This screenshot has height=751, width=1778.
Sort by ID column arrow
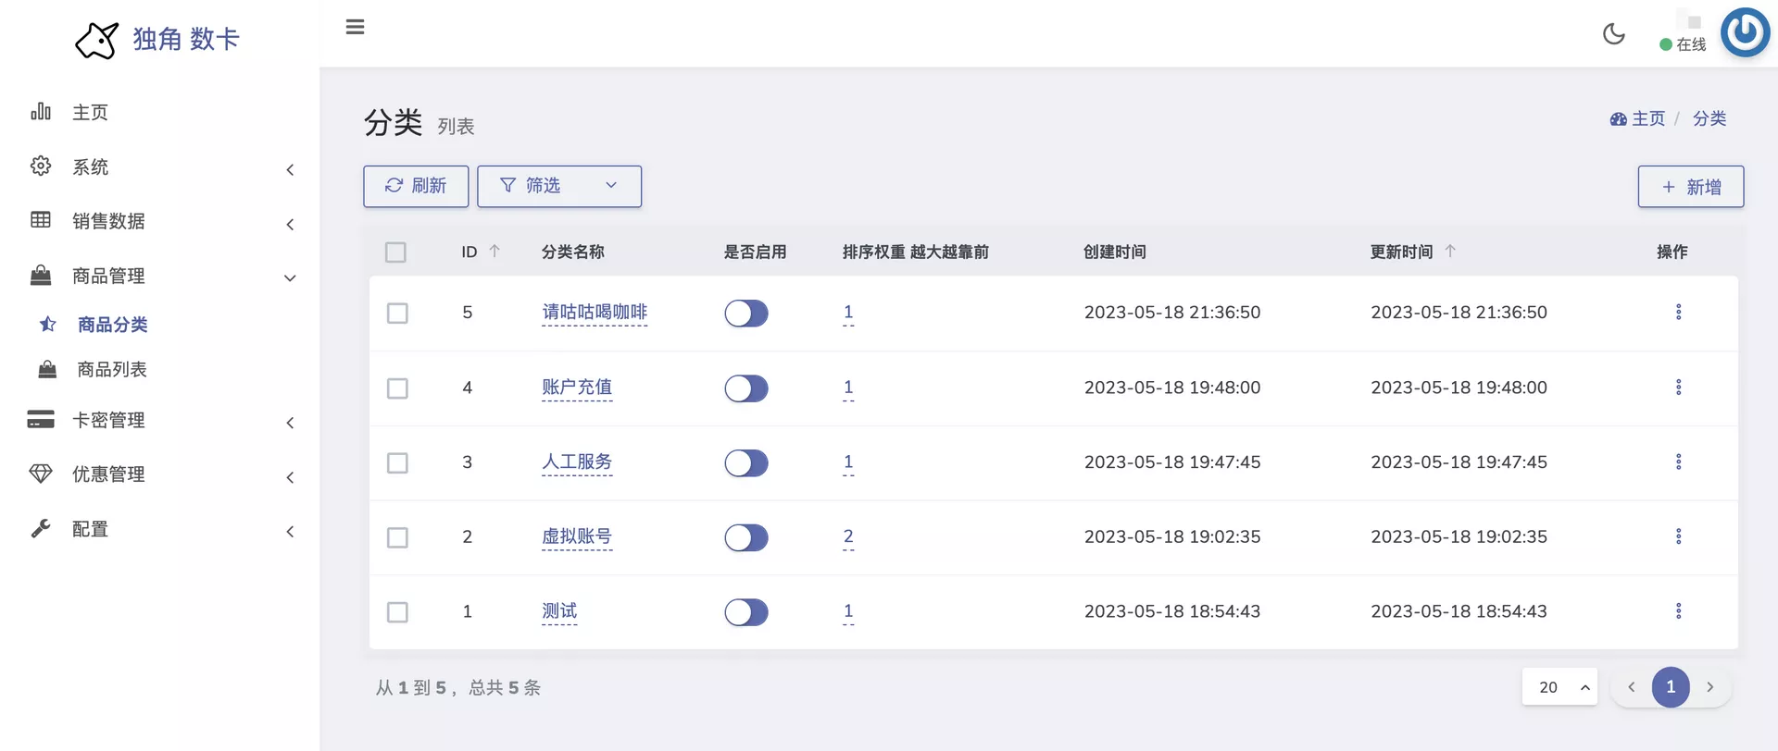(495, 252)
